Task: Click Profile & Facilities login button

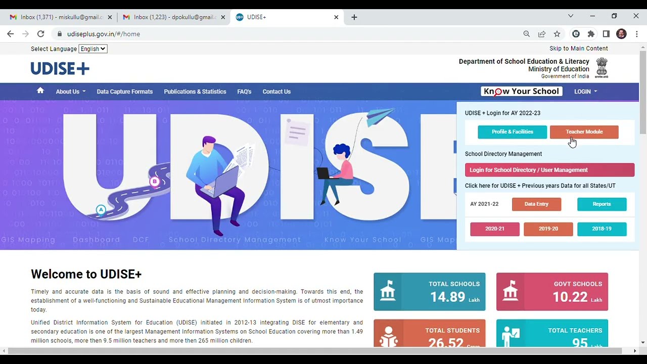Action: [513, 132]
